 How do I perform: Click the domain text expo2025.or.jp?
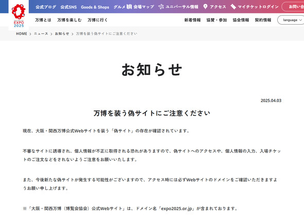point(176,209)
